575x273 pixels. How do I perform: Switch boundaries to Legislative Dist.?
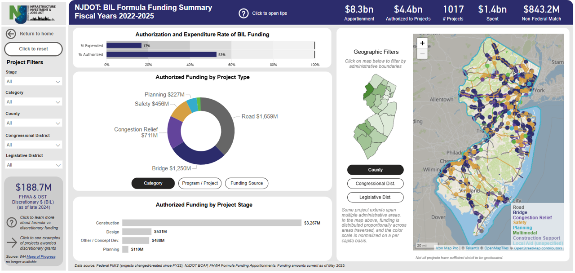point(375,197)
